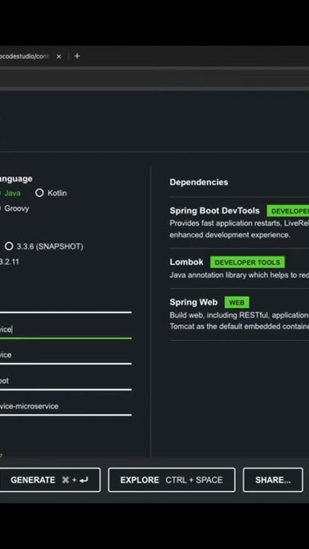Click the Groovy language label
The height and width of the screenshot is (549, 309).
pyautogui.click(x=17, y=208)
